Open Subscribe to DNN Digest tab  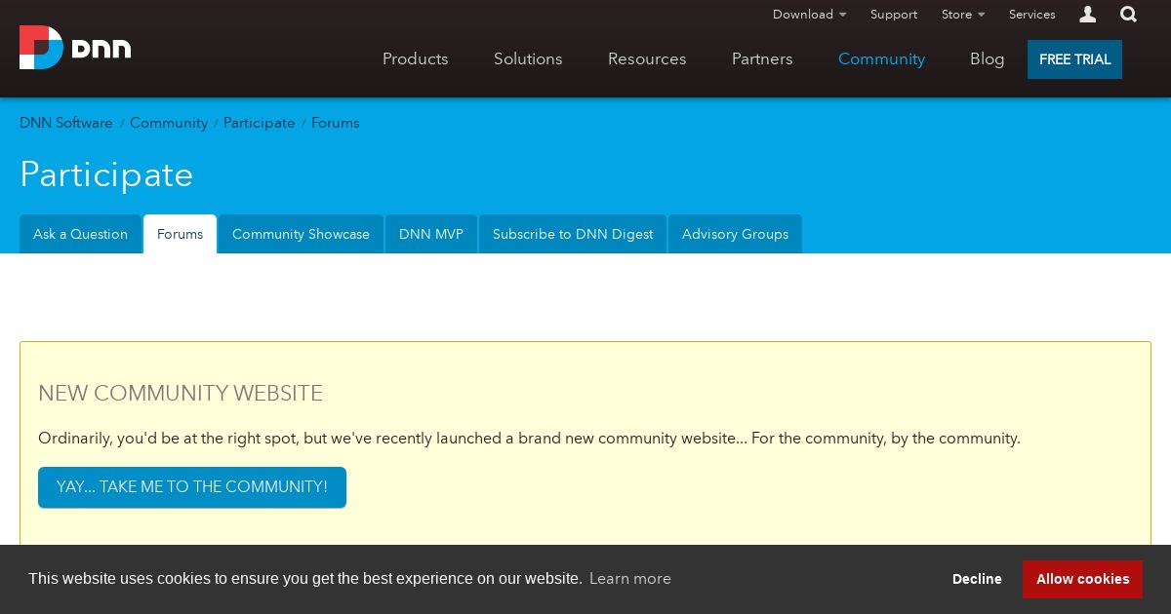tap(573, 234)
